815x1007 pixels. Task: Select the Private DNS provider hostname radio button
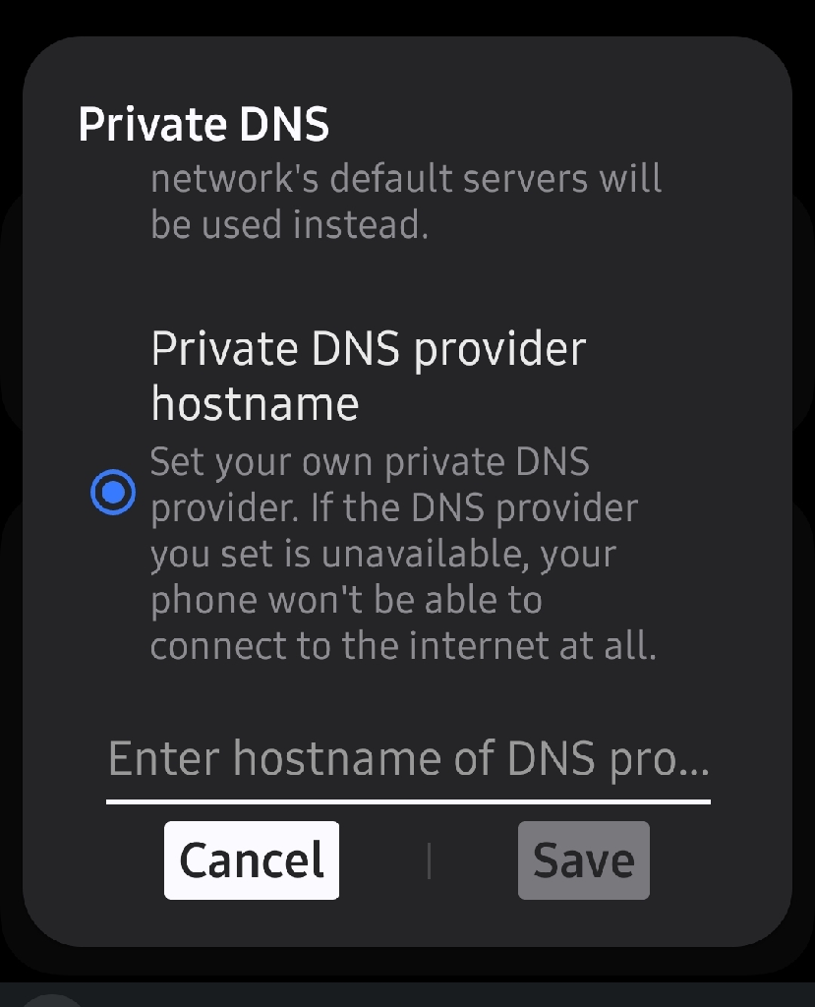click(113, 492)
